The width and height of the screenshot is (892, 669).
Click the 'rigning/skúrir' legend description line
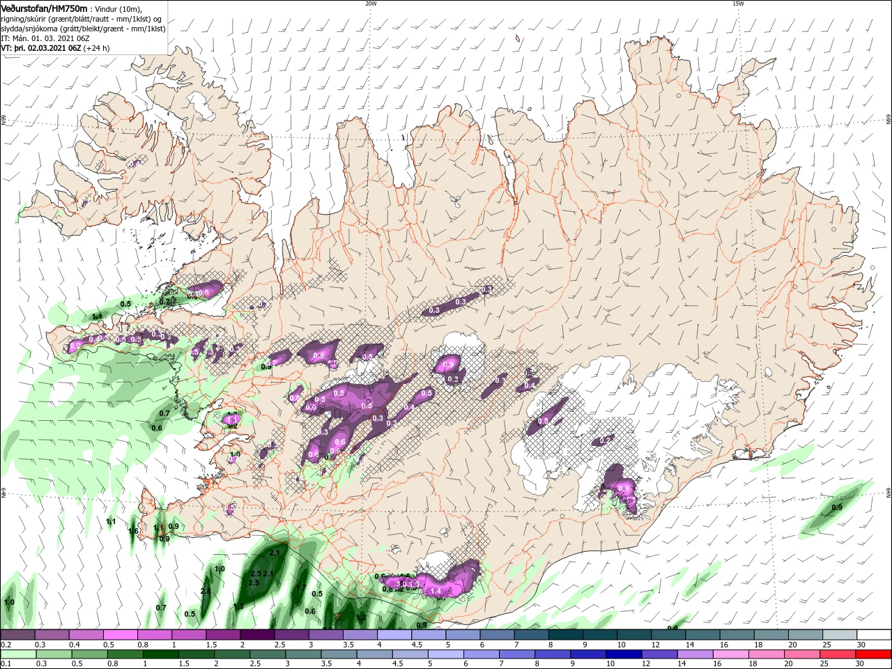(81, 18)
